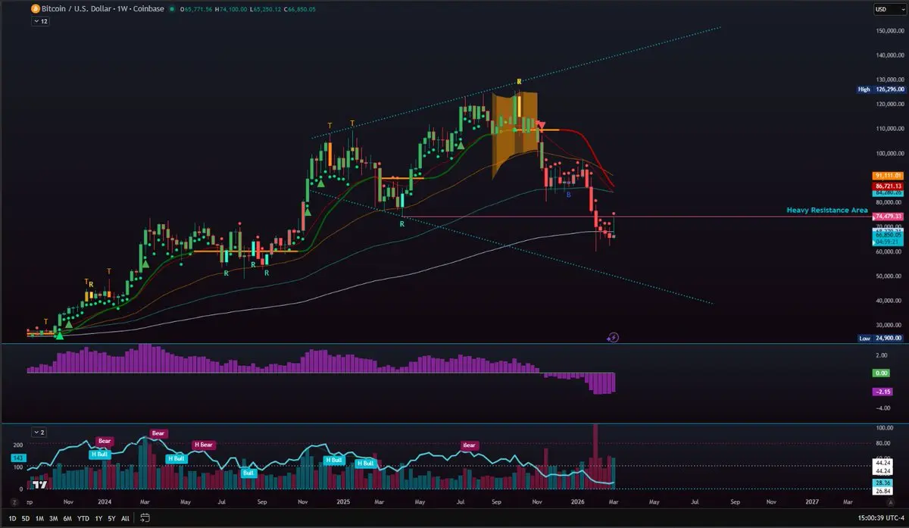This screenshot has width=909, height=528.
Task: Select the Heavy Resistance Area label
Action: pos(827,210)
